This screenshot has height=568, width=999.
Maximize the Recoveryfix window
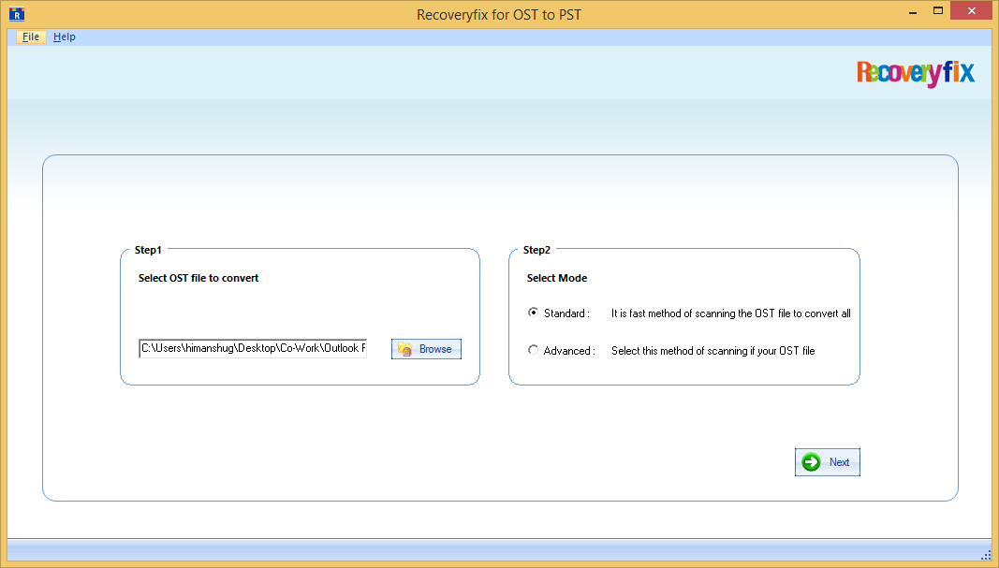pos(938,11)
